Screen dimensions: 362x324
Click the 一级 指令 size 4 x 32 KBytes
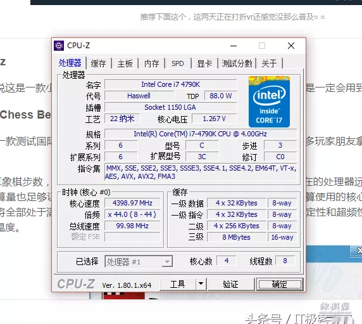tap(237, 214)
